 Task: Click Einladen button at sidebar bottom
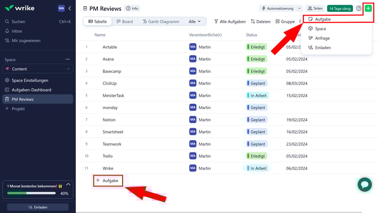coord(37,207)
